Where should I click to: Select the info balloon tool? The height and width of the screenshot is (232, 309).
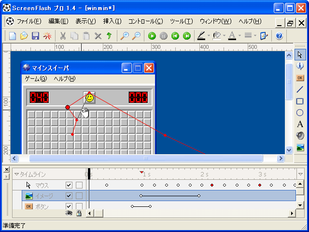click(300, 66)
